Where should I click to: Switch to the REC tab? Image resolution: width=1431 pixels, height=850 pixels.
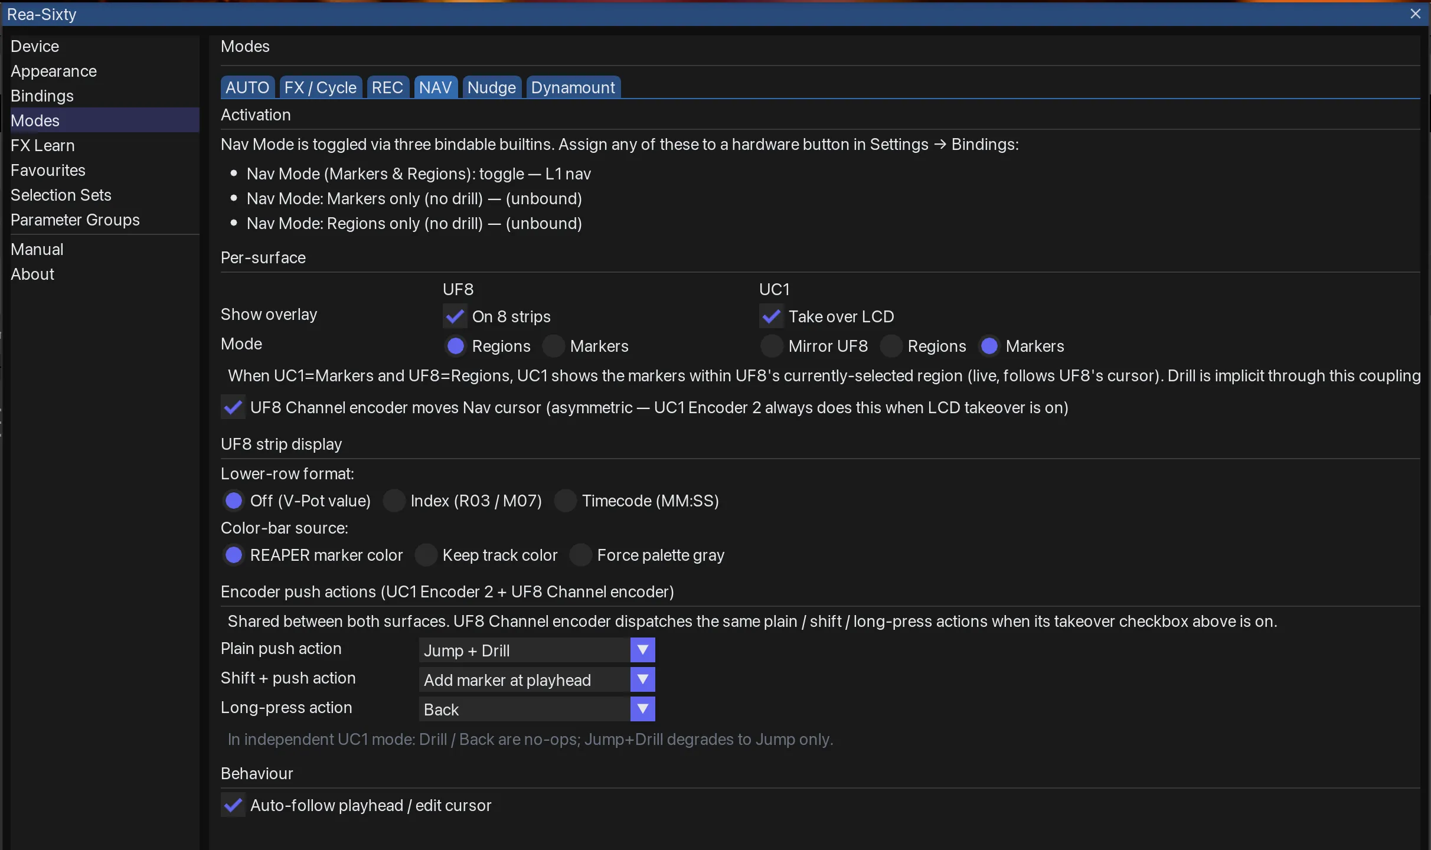pyautogui.click(x=387, y=87)
